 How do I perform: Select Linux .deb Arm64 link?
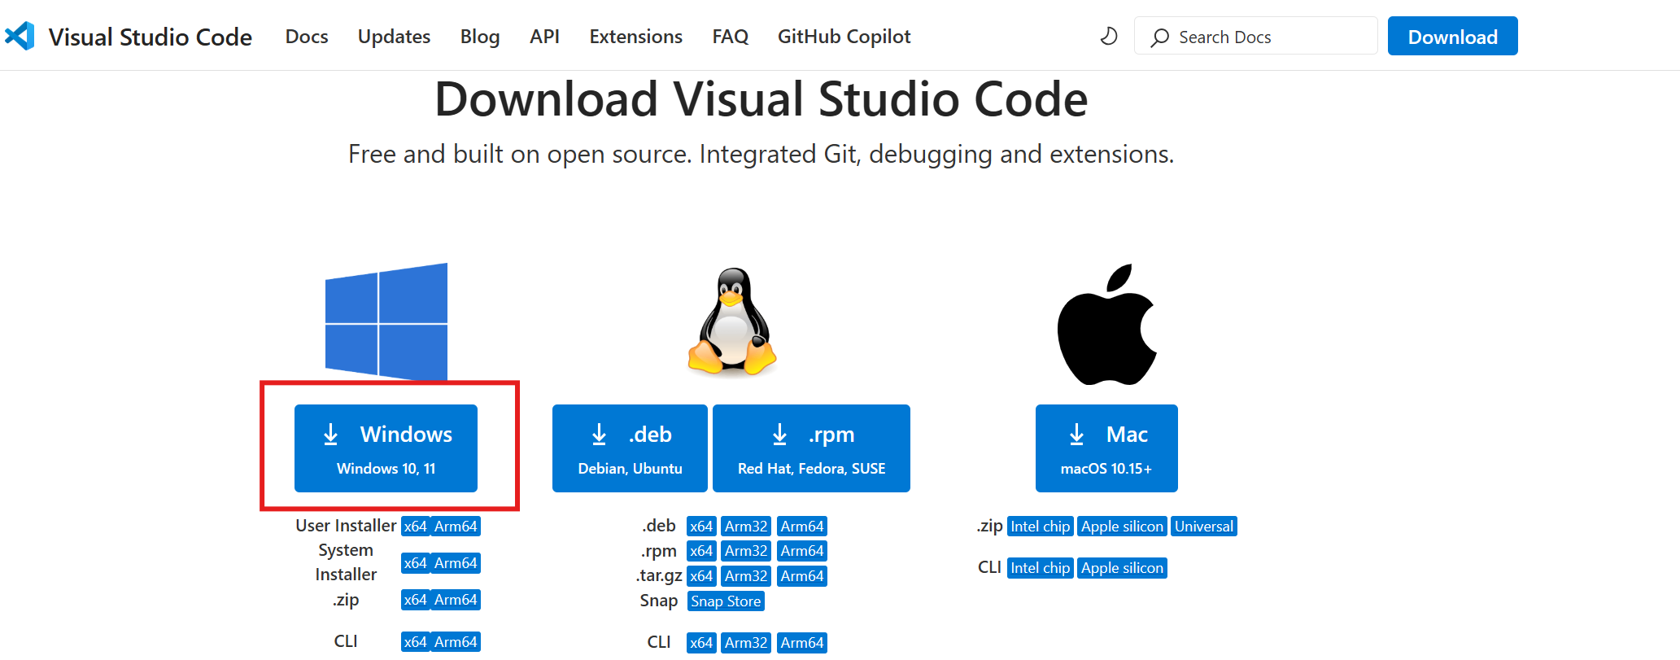pyautogui.click(x=802, y=527)
